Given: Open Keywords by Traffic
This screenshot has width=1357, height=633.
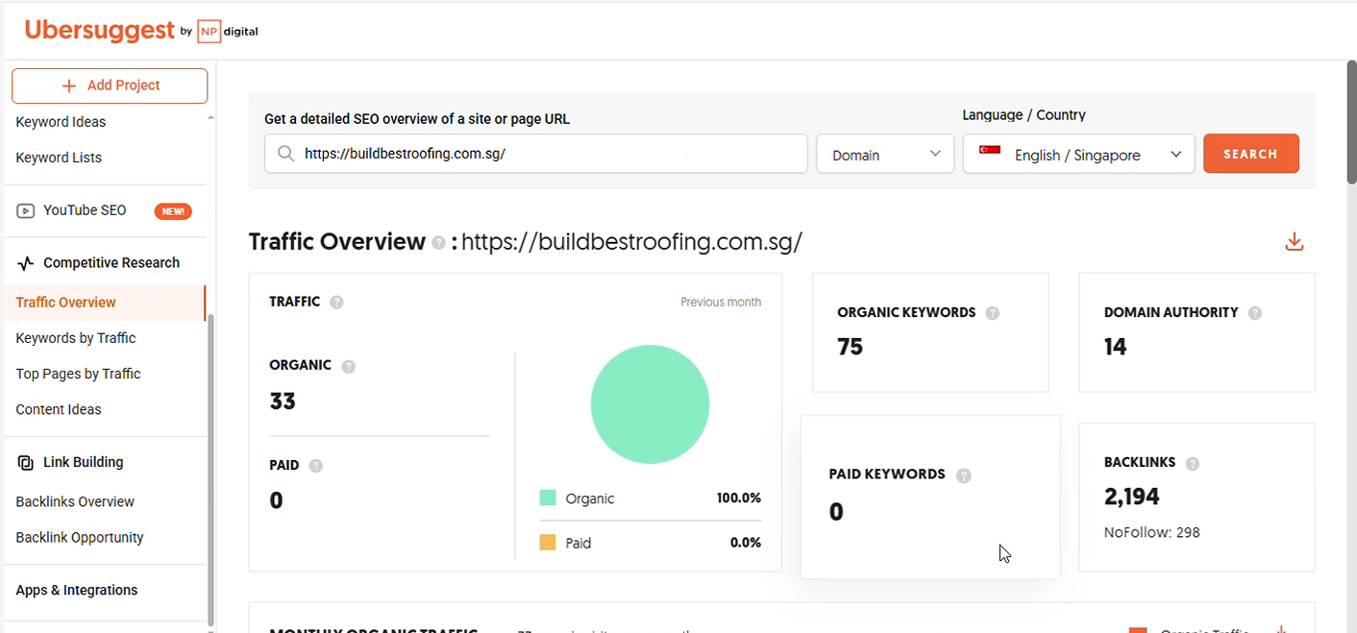Looking at the screenshot, I should pos(76,338).
